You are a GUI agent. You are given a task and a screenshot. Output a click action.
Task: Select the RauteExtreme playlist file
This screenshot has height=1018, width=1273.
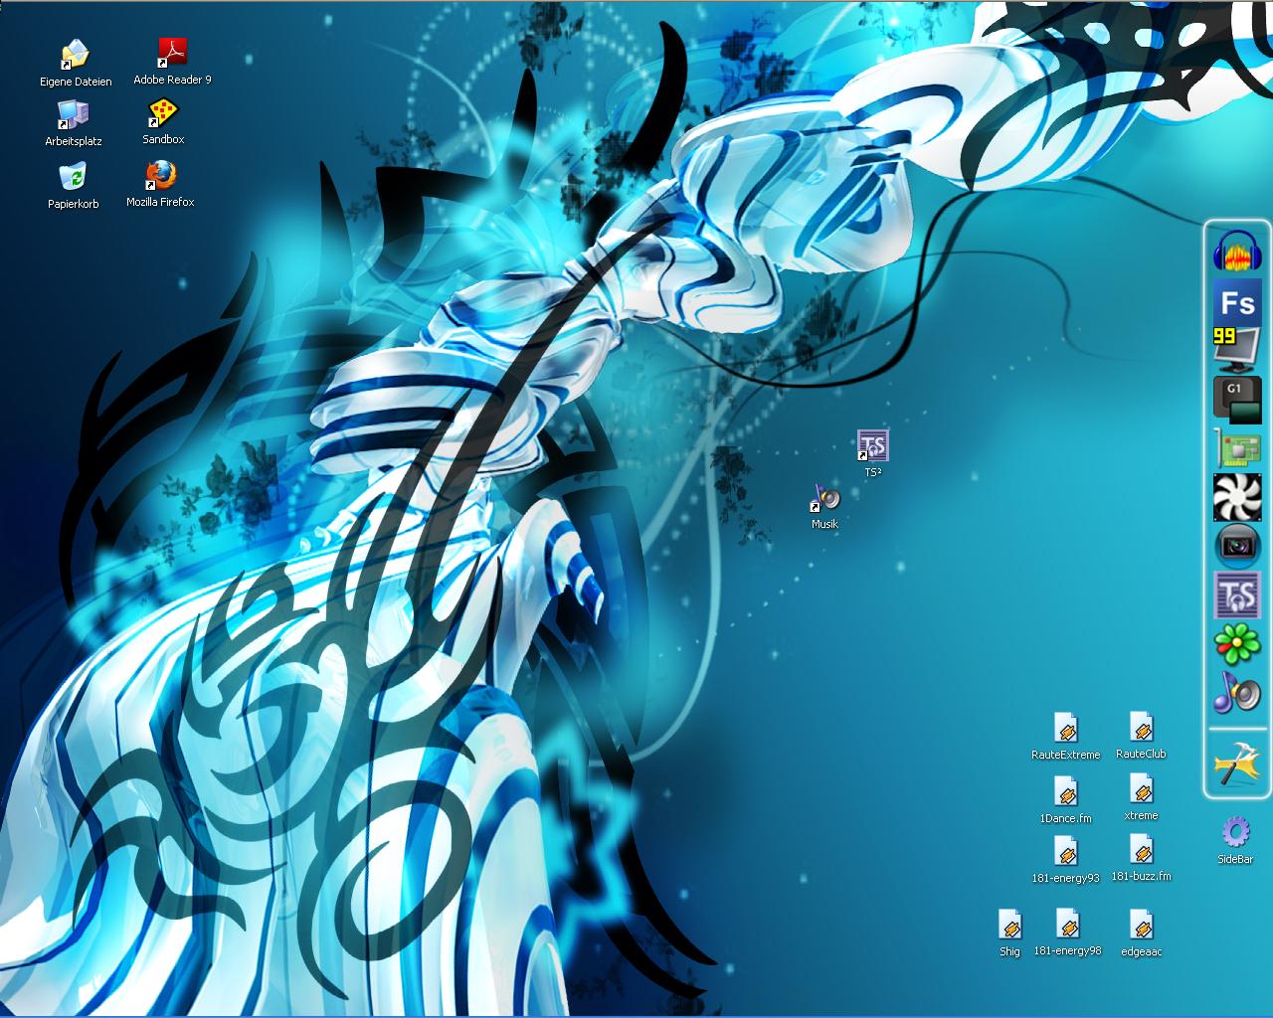[1065, 730]
